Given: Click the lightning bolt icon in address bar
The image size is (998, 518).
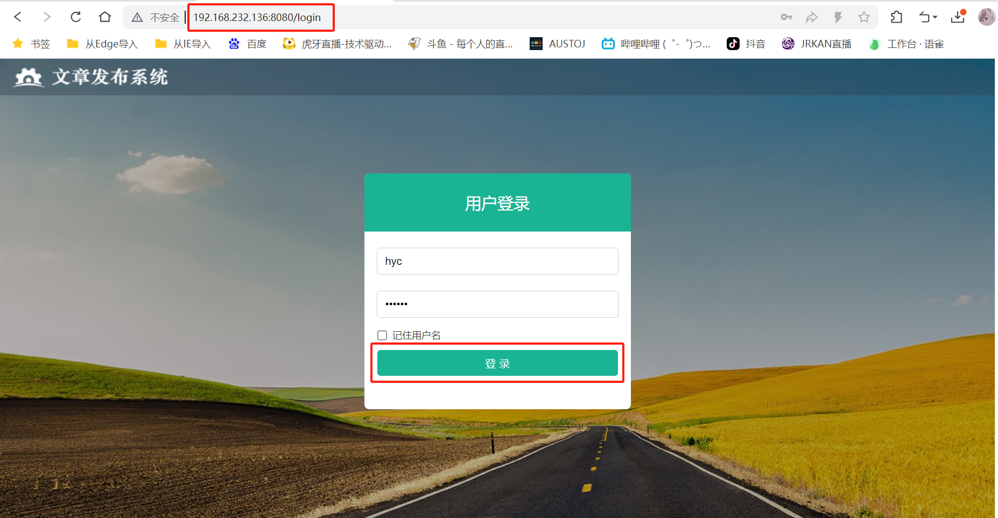Looking at the screenshot, I should 838,17.
